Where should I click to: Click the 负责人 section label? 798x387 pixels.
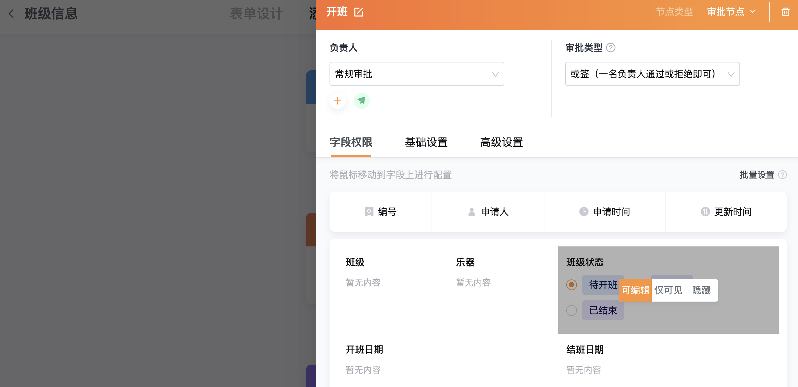(344, 48)
